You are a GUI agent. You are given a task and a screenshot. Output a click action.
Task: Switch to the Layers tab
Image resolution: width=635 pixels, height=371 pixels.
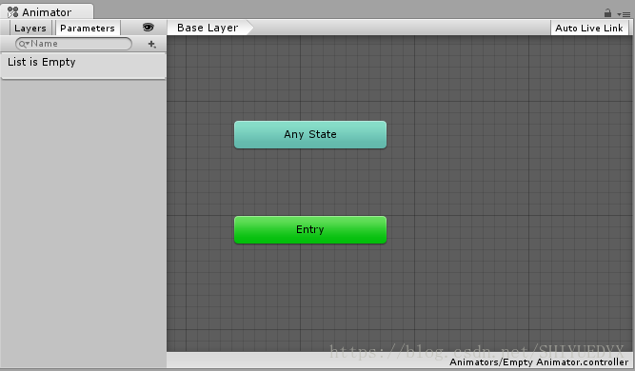[30, 28]
